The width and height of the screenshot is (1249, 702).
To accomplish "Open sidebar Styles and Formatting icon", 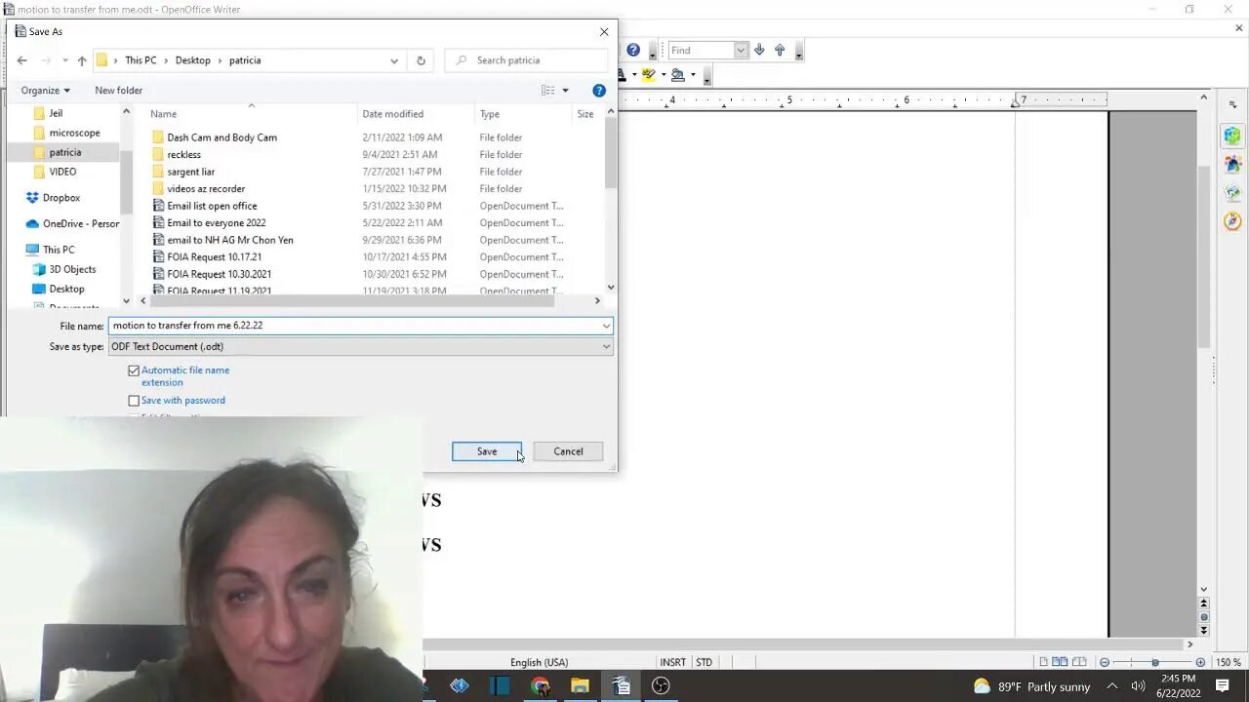I will pos(1232,164).
